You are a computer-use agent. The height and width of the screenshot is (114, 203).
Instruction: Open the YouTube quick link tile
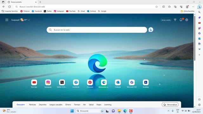(x=34, y=82)
